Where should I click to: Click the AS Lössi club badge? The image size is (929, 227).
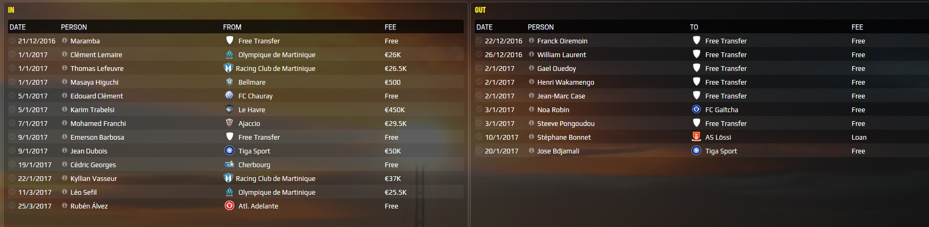click(x=696, y=137)
